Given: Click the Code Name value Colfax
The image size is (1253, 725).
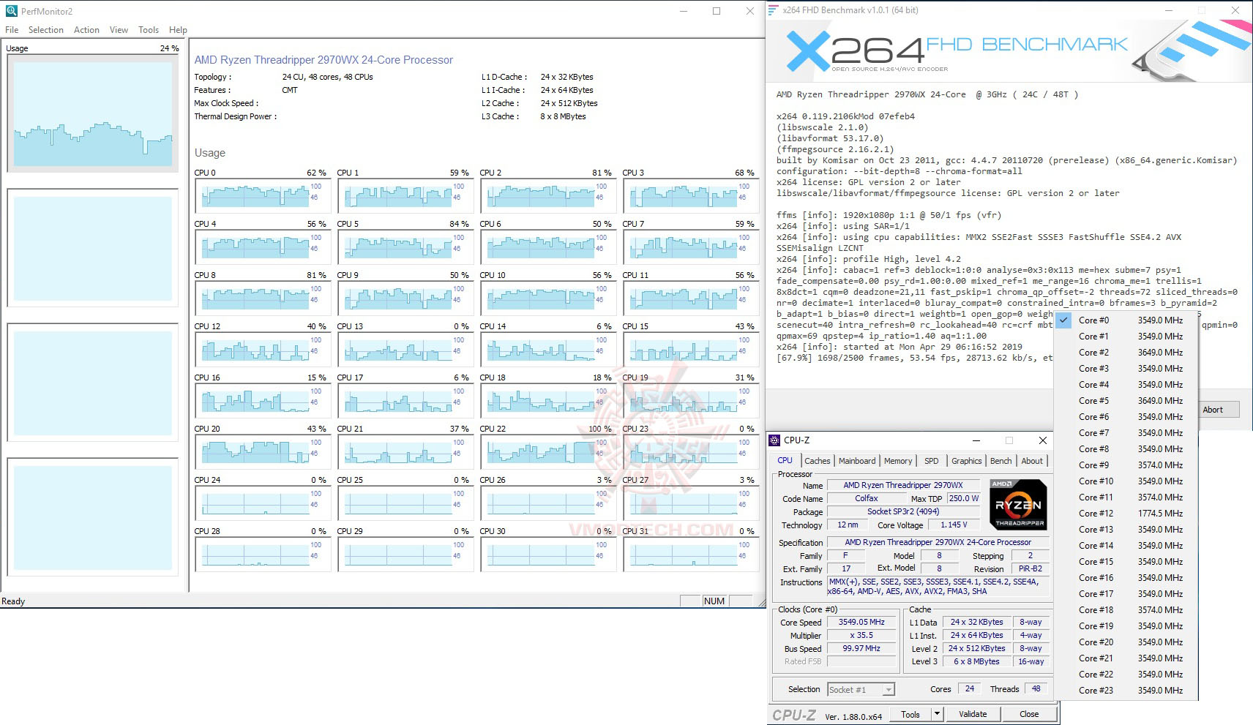Looking at the screenshot, I should 866,498.
